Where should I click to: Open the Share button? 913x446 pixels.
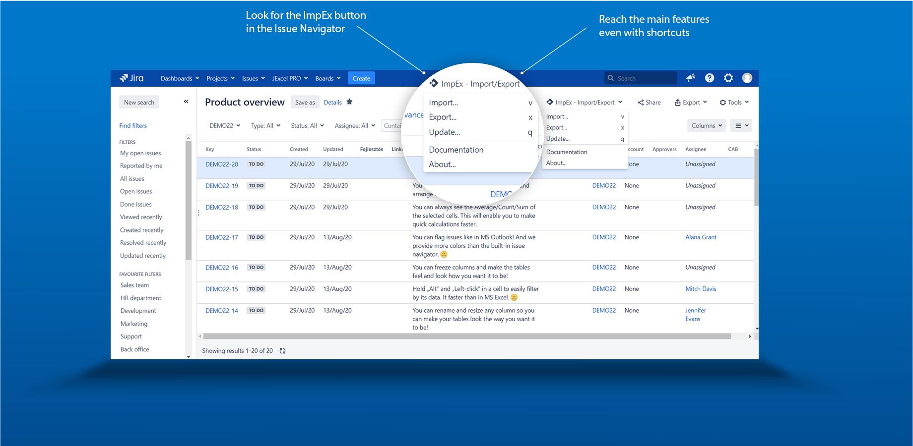[649, 103]
